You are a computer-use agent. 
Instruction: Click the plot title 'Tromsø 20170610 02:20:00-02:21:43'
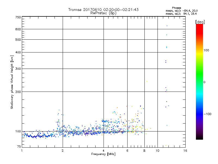[x=103, y=10]
